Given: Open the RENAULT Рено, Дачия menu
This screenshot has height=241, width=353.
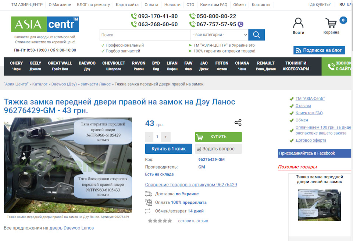Looking at the screenshot, I should 265,66.
